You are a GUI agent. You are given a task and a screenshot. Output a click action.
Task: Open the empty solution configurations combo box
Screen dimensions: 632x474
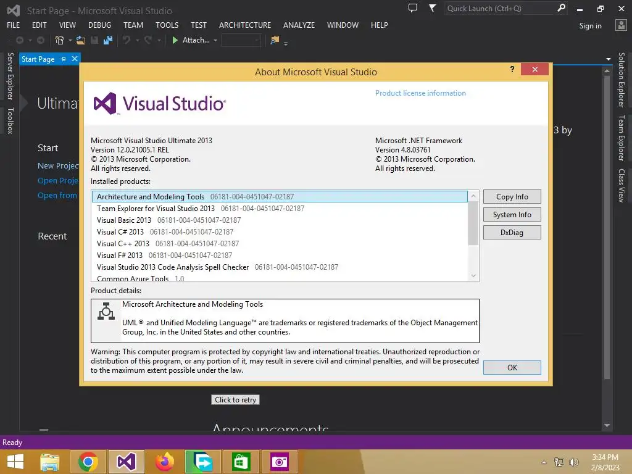point(241,40)
